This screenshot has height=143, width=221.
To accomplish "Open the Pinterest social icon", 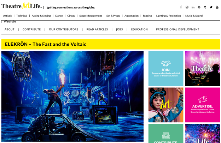I will click(x=199, y=7).
